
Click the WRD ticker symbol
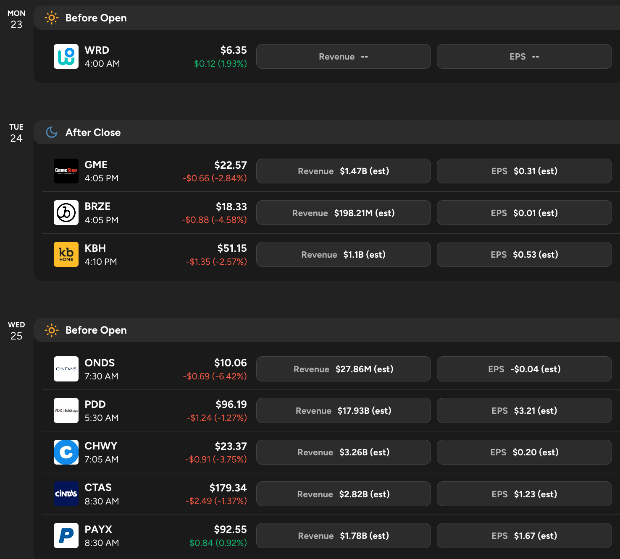coord(97,50)
